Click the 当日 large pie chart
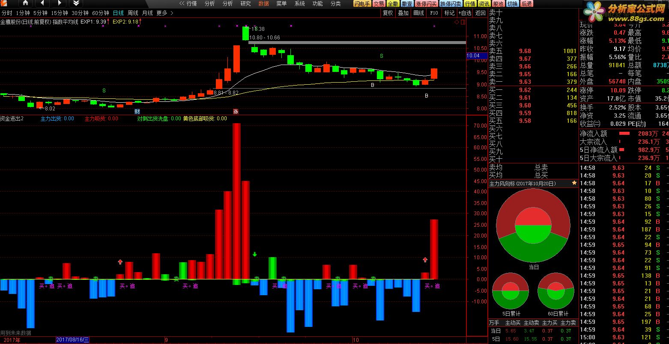The height and width of the screenshot is (344, 669). [x=533, y=225]
